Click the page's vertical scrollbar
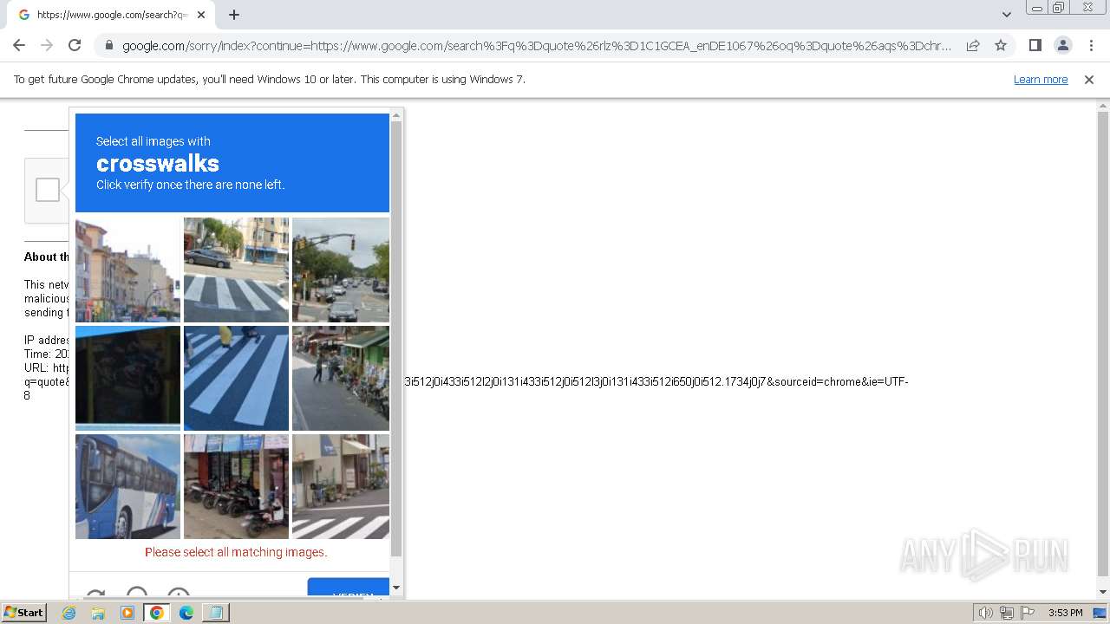The image size is (1110, 624). click(1103, 342)
